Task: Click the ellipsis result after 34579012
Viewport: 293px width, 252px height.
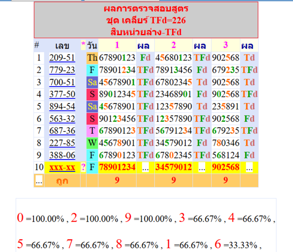Action: point(202,167)
